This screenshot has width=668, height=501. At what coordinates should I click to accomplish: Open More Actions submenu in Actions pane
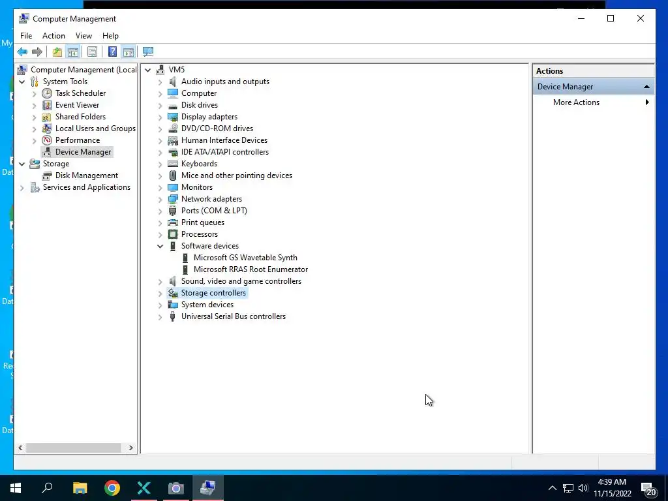click(x=594, y=102)
